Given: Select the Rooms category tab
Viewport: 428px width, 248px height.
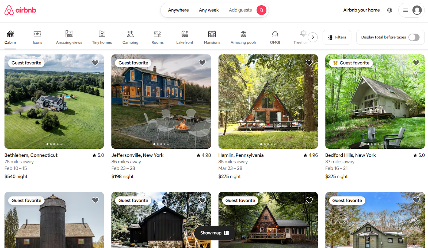Looking at the screenshot, I should [157, 37].
